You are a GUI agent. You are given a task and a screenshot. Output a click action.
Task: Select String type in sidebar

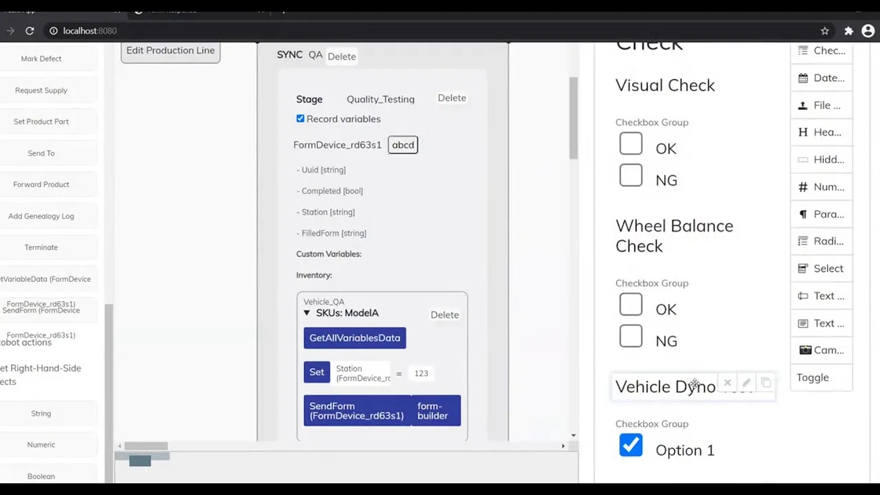[x=41, y=413]
